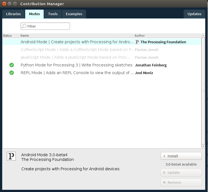This screenshot has height=192, width=208.
Task: Click The Processing Foundation author name in list
Action: point(163,42)
